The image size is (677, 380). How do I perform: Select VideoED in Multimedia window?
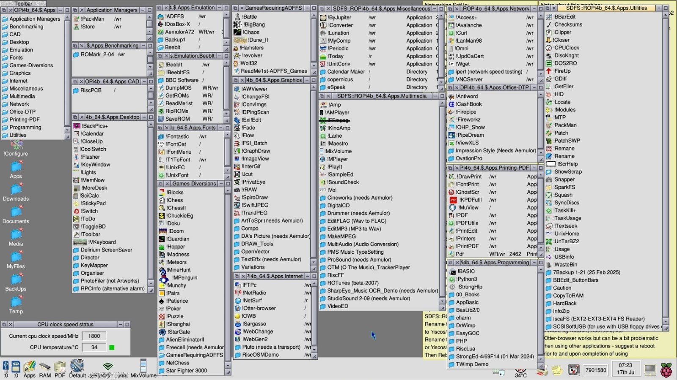(334, 306)
